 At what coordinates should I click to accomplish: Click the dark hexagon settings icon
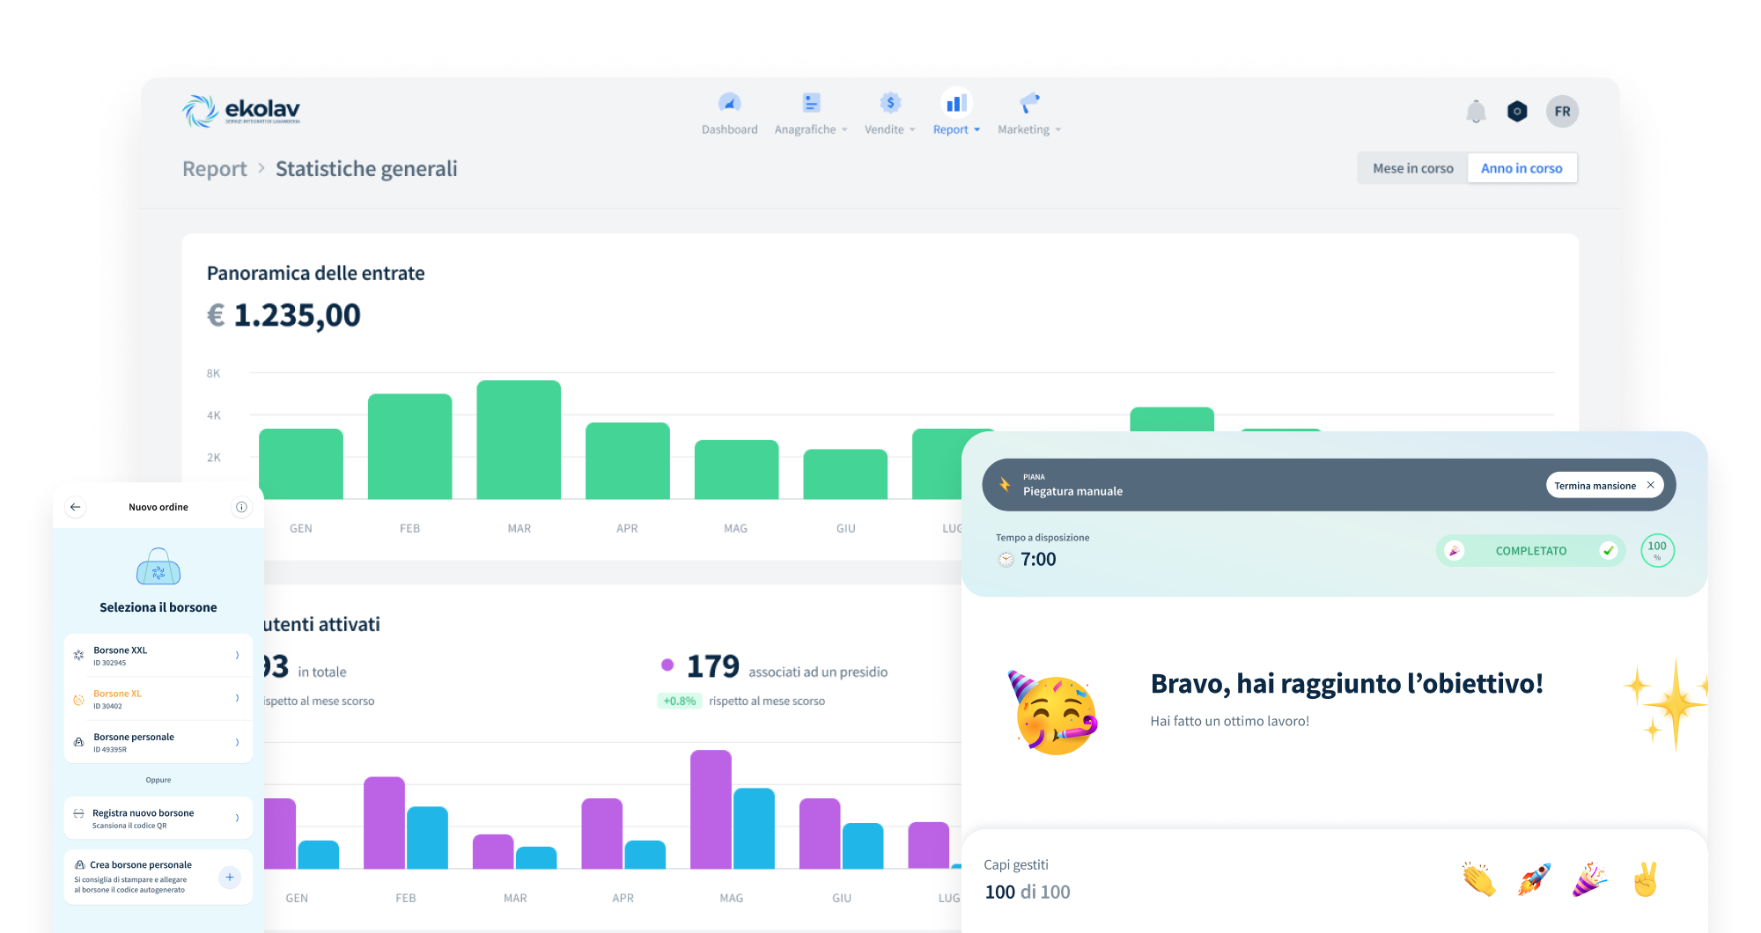click(1517, 112)
